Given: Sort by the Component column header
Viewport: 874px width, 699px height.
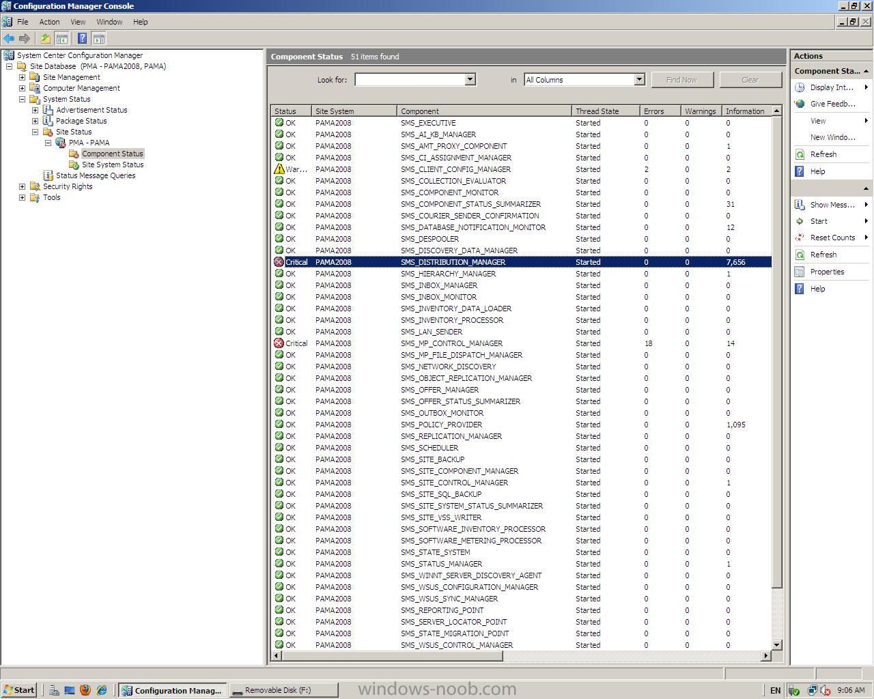Looking at the screenshot, I should [483, 111].
